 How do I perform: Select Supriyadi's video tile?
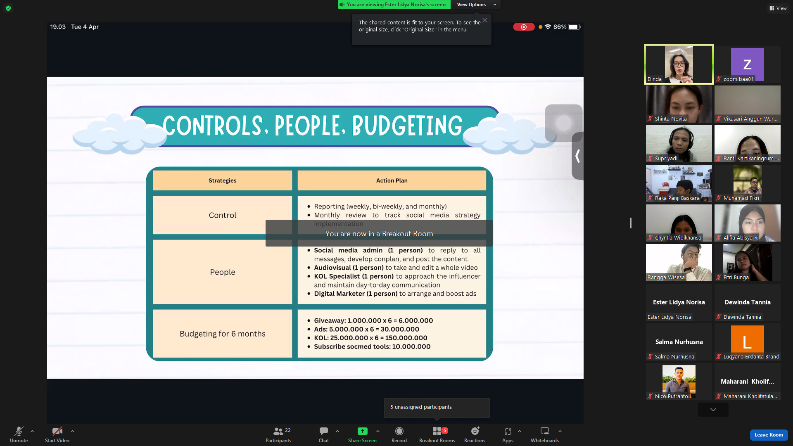679,144
